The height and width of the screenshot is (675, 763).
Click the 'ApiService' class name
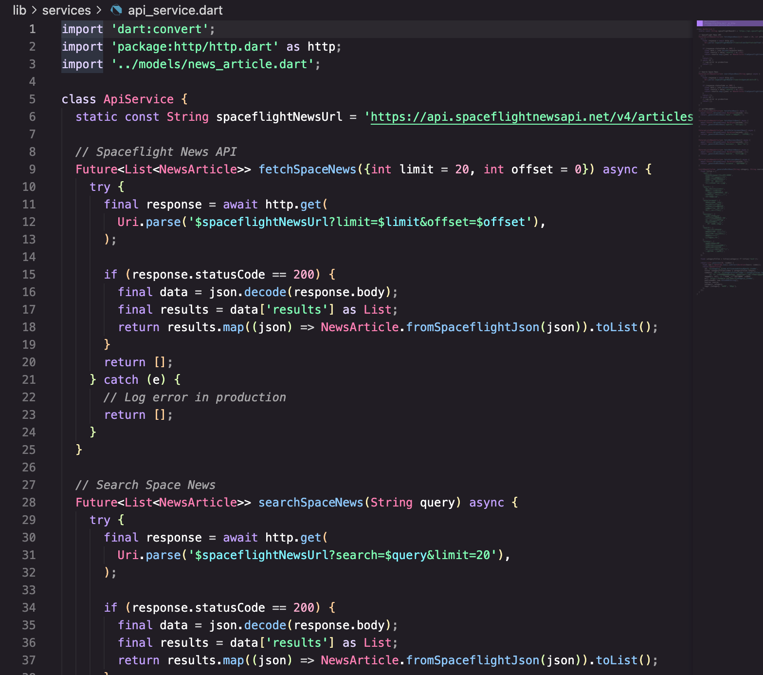pyautogui.click(x=139, y=99)
